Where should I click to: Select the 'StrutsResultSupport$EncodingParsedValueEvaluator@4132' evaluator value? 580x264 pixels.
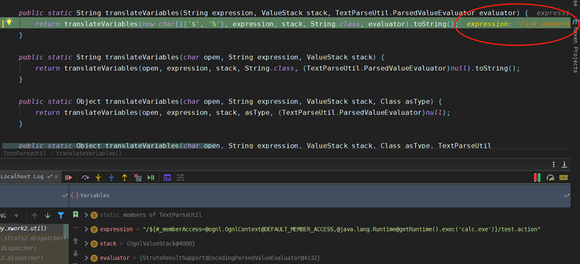[230, 258]
